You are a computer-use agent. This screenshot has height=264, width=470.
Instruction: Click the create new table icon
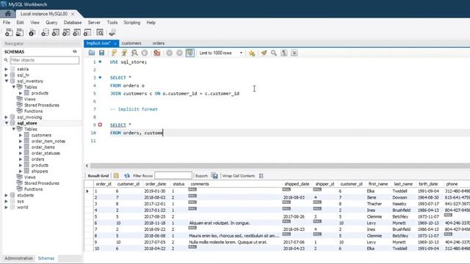(56, 32)
